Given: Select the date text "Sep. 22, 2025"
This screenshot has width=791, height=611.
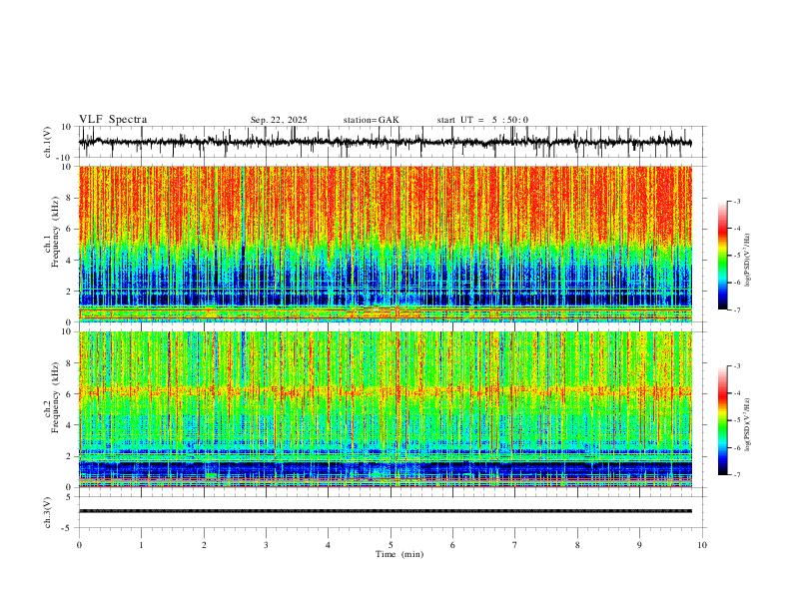Looking at the screenshot, I should coord(279,120).
